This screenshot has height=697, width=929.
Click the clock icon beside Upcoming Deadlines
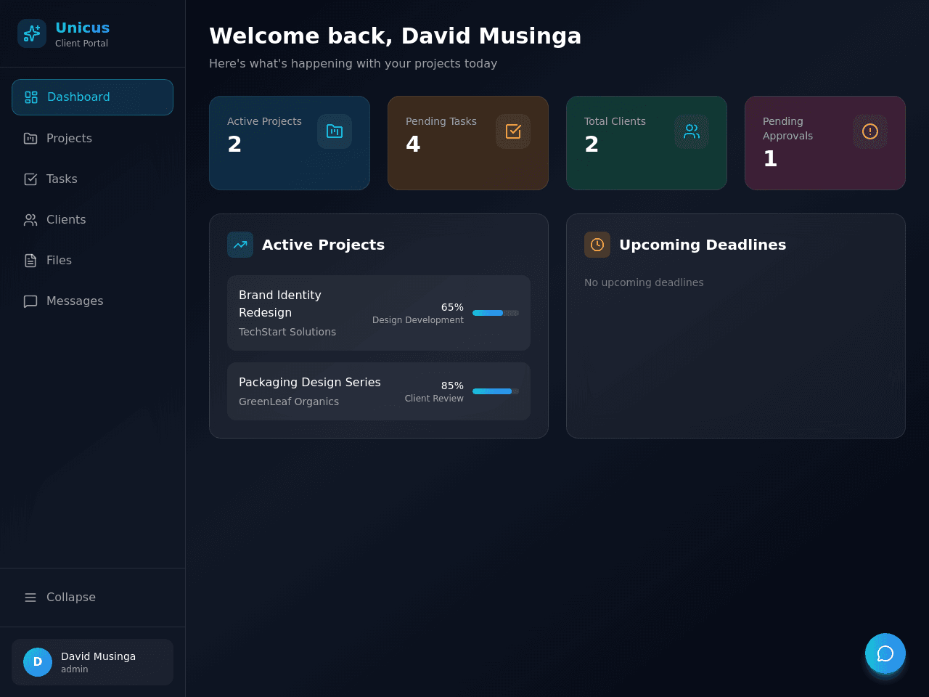click(597, 245)
